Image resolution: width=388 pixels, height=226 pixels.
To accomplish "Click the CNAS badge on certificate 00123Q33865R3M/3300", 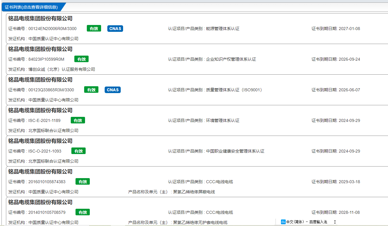I will point(113,90).
